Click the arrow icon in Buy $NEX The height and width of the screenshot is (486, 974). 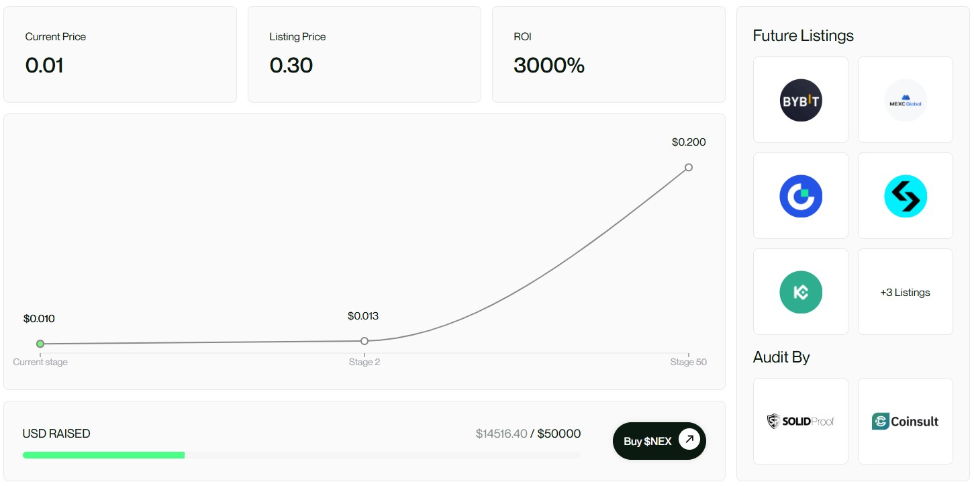(689, 440)
